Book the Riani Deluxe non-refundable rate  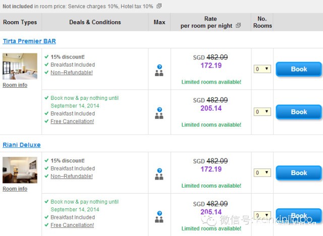pos(298,173)
